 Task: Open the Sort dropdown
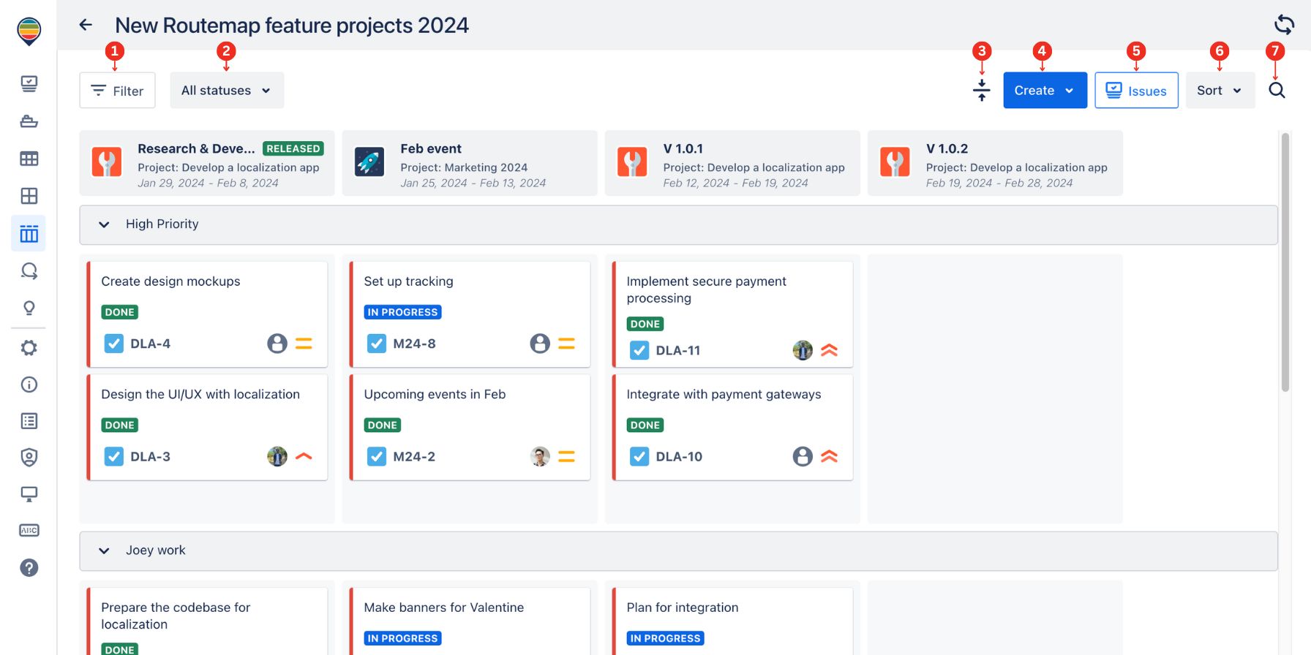(1220, 91)
